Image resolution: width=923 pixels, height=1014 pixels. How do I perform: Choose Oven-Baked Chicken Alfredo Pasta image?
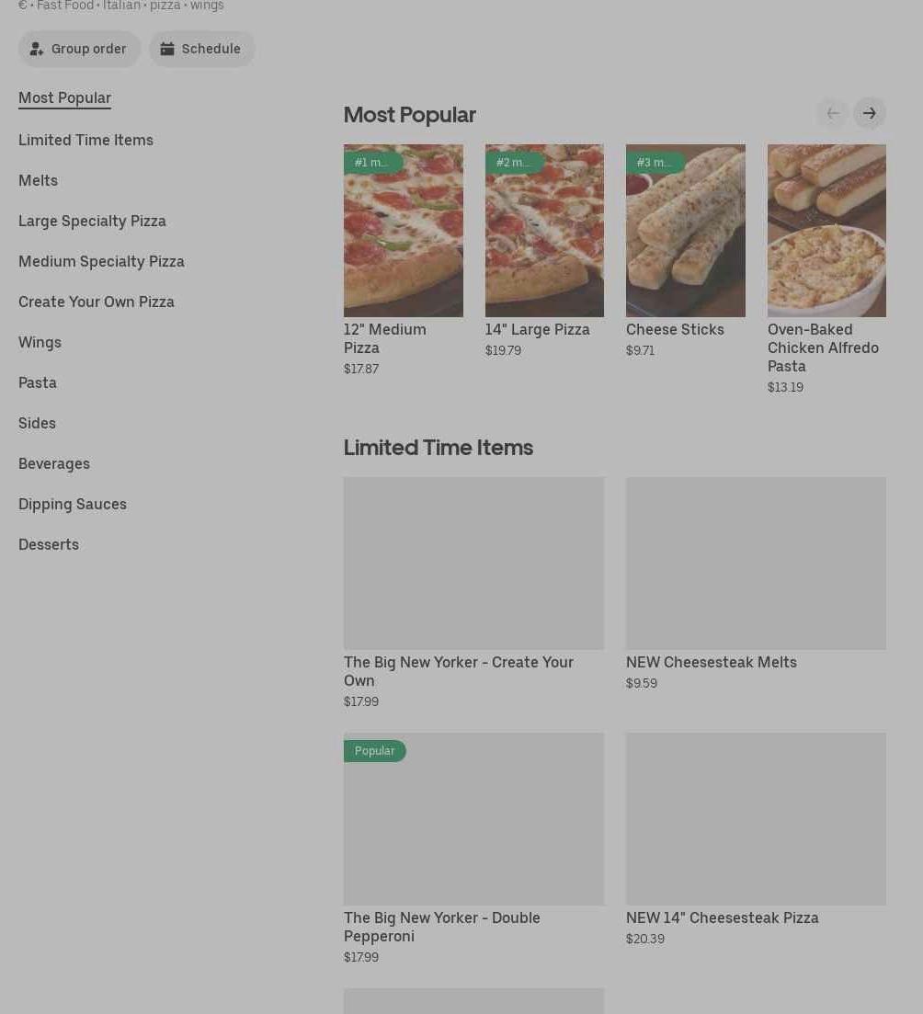pos(826,231)
